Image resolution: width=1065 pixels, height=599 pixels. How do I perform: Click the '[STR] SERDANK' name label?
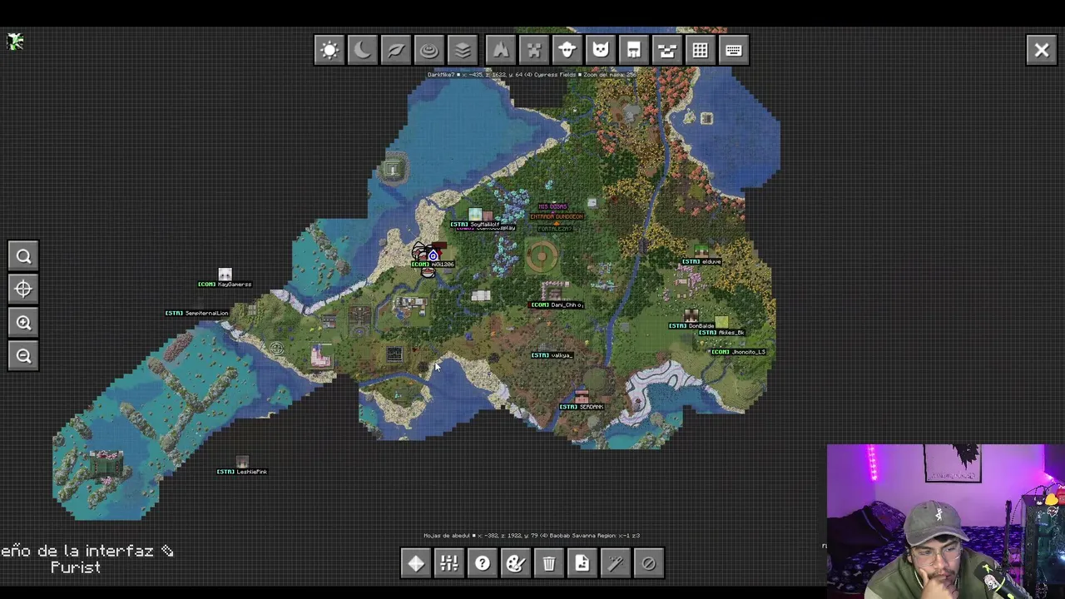[582, 407]
